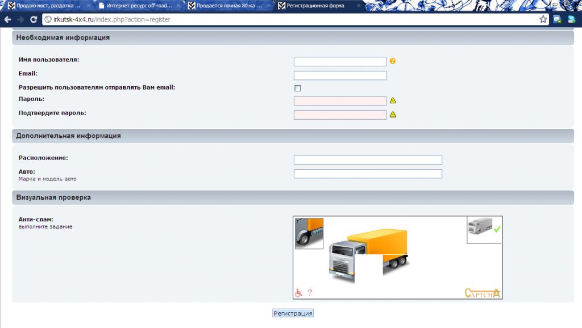Screen dimensions: 582x328
Task: Select the truck puzzle piece thumbnail
Action: coord(309,233)
